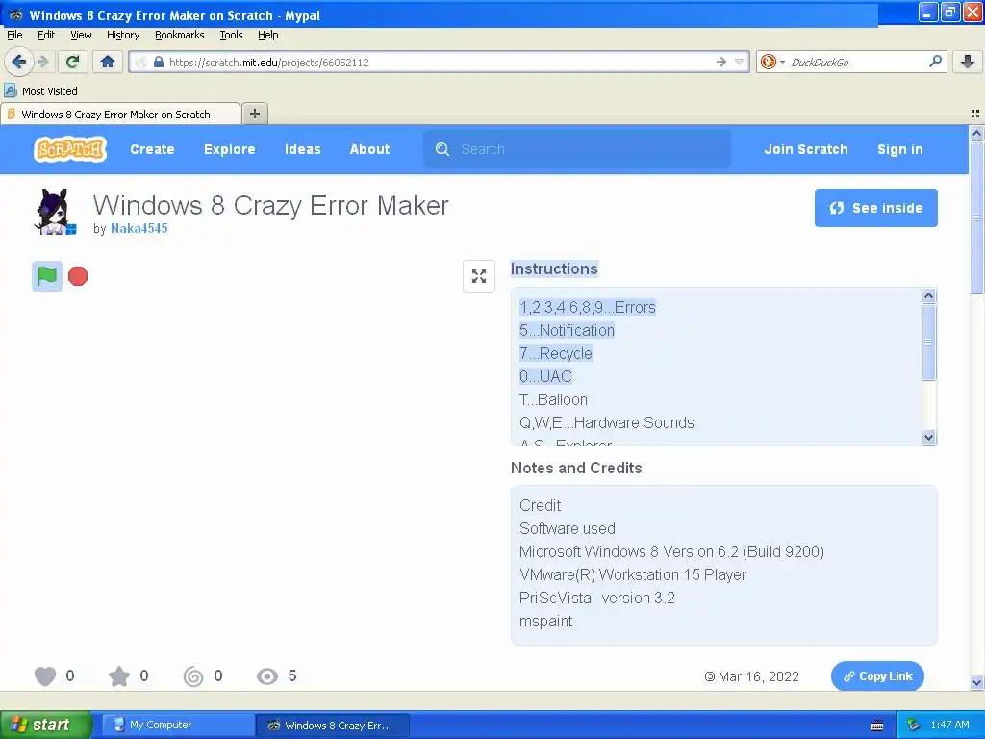
Task: Open the Most Visited bookmarks folder
Action: [40, 91]
